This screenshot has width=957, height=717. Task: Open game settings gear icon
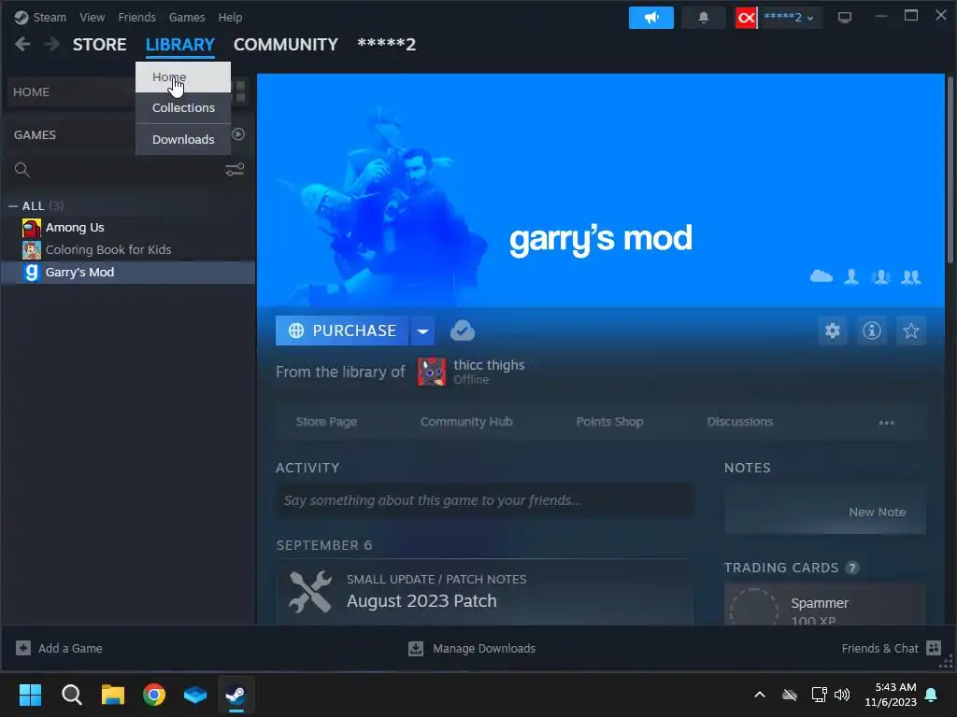pos(833,330)
